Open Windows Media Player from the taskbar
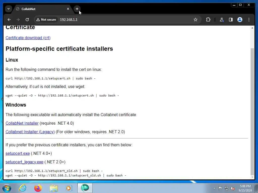Screen dimensions: 258x193 pos(69,188)
